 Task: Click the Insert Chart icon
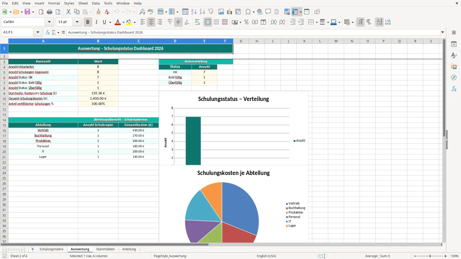(x=230, y=12)
